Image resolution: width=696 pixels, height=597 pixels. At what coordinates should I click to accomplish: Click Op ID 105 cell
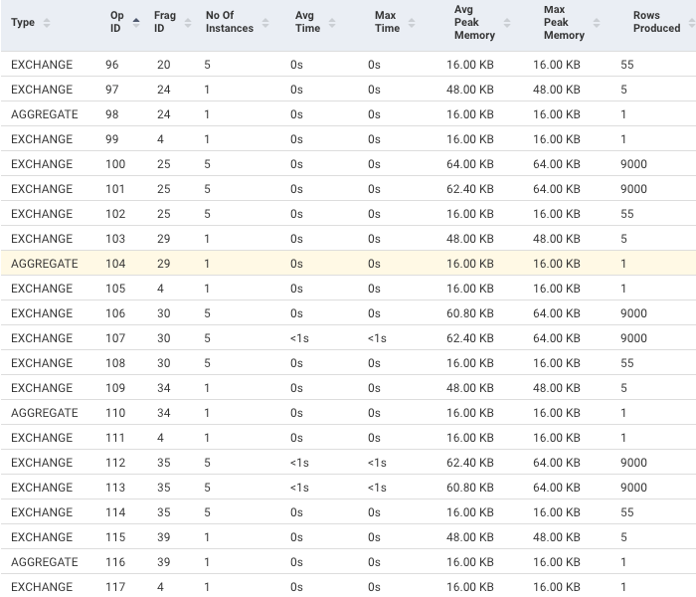(115, 289)
